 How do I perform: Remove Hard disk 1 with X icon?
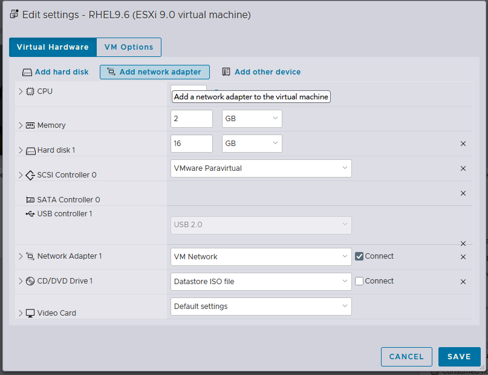463,144
